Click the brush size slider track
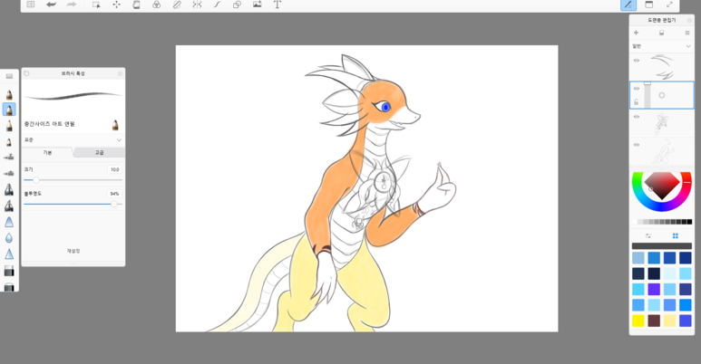The height and width of the screenshot is (364, 701). pos(73,179)
